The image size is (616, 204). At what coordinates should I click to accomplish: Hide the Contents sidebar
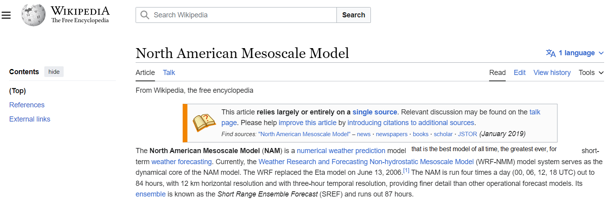pyautogui.click(x=54, y=72)
